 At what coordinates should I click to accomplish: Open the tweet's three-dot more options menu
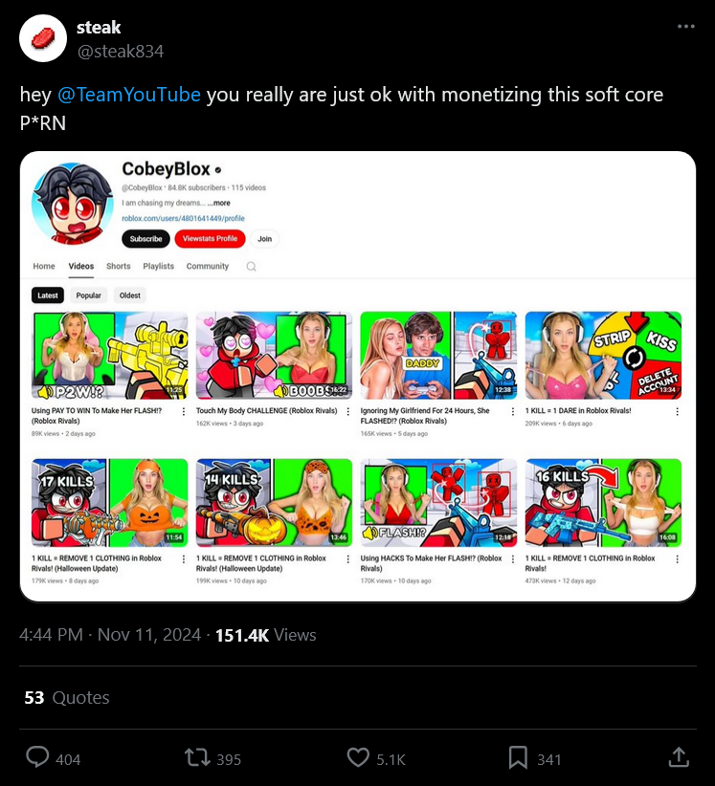pos(686,27)
